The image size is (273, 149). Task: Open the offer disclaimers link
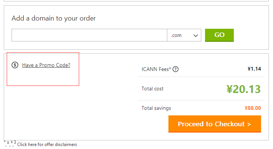pyautogui.click(x=47, y=145)
